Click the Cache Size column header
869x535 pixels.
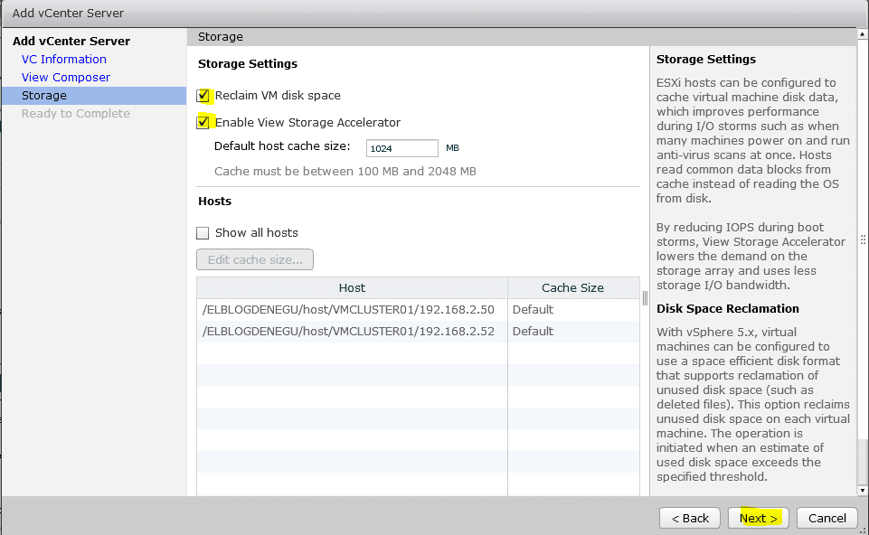coord(572,287)
